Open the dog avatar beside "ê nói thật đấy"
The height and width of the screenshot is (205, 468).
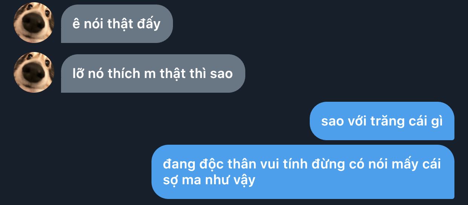click(34, 23)
